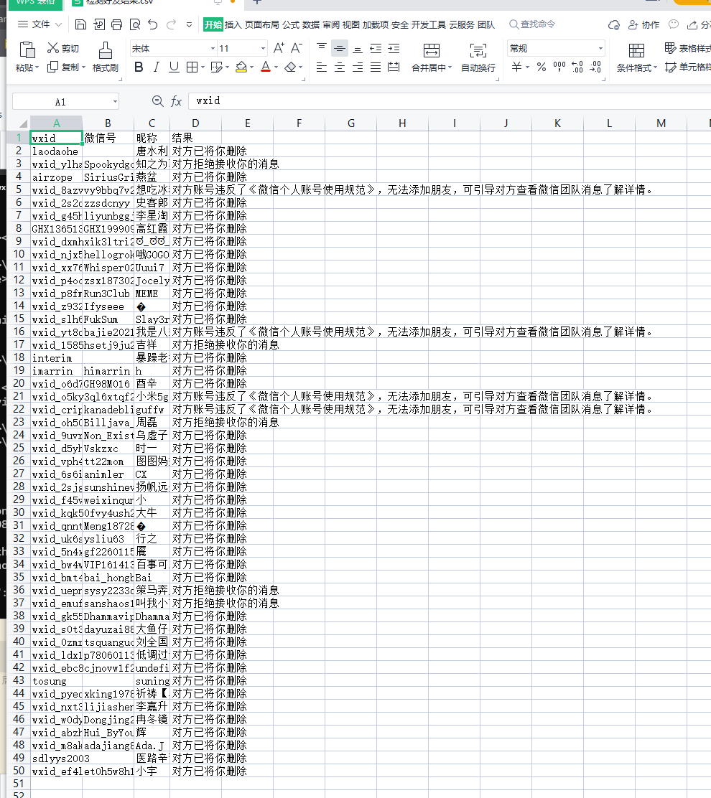Increase decimal places
The width and height of the screenshot is (711, 798).
click(x=577, y=67)
